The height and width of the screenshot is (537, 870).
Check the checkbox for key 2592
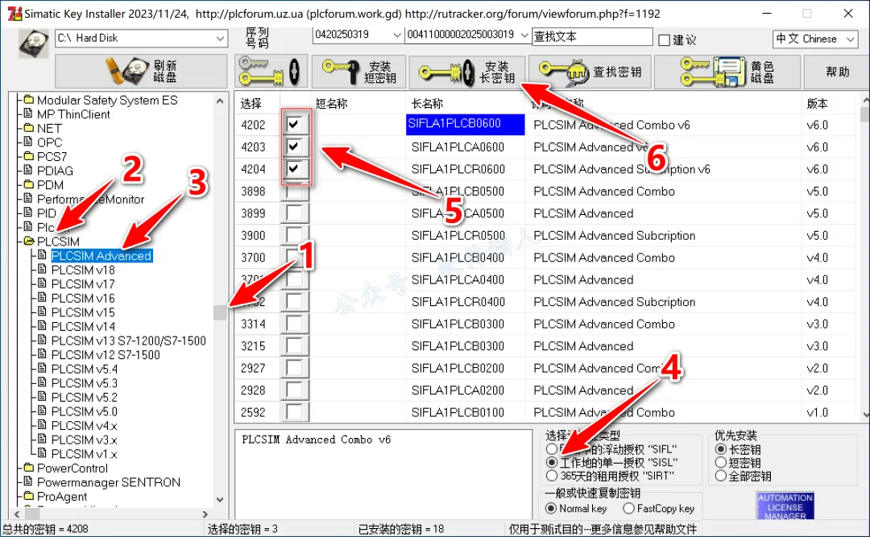pos(294,412)
